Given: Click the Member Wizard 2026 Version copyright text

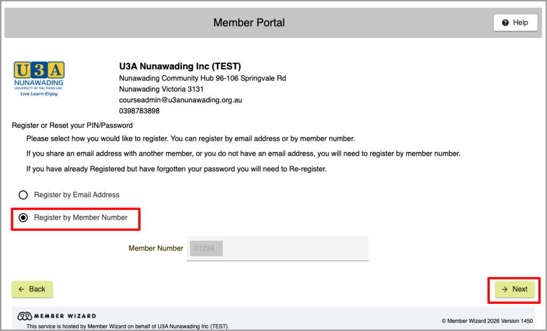Looking at the screenshot, I should 487,321.
